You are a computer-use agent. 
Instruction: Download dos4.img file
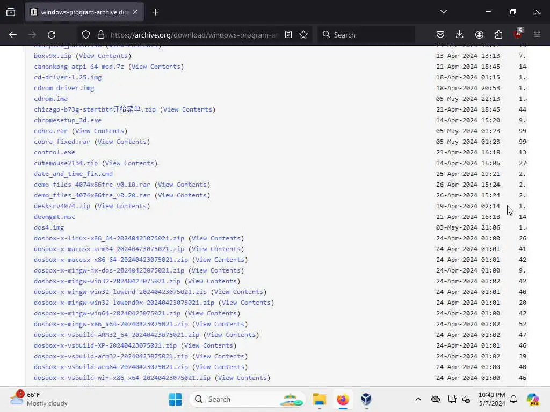pos(49,227)
